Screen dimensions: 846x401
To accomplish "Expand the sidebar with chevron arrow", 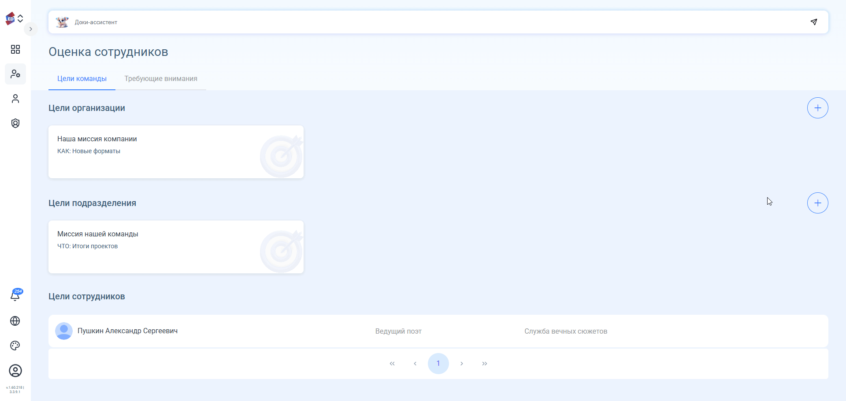I will click(x=30, y=29).
